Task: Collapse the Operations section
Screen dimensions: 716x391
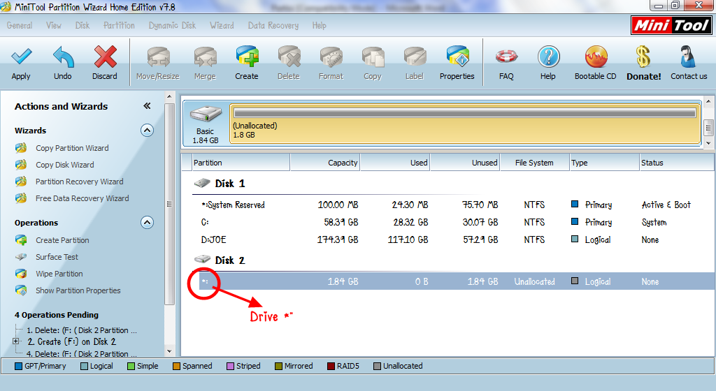Action: coord(147,223)
